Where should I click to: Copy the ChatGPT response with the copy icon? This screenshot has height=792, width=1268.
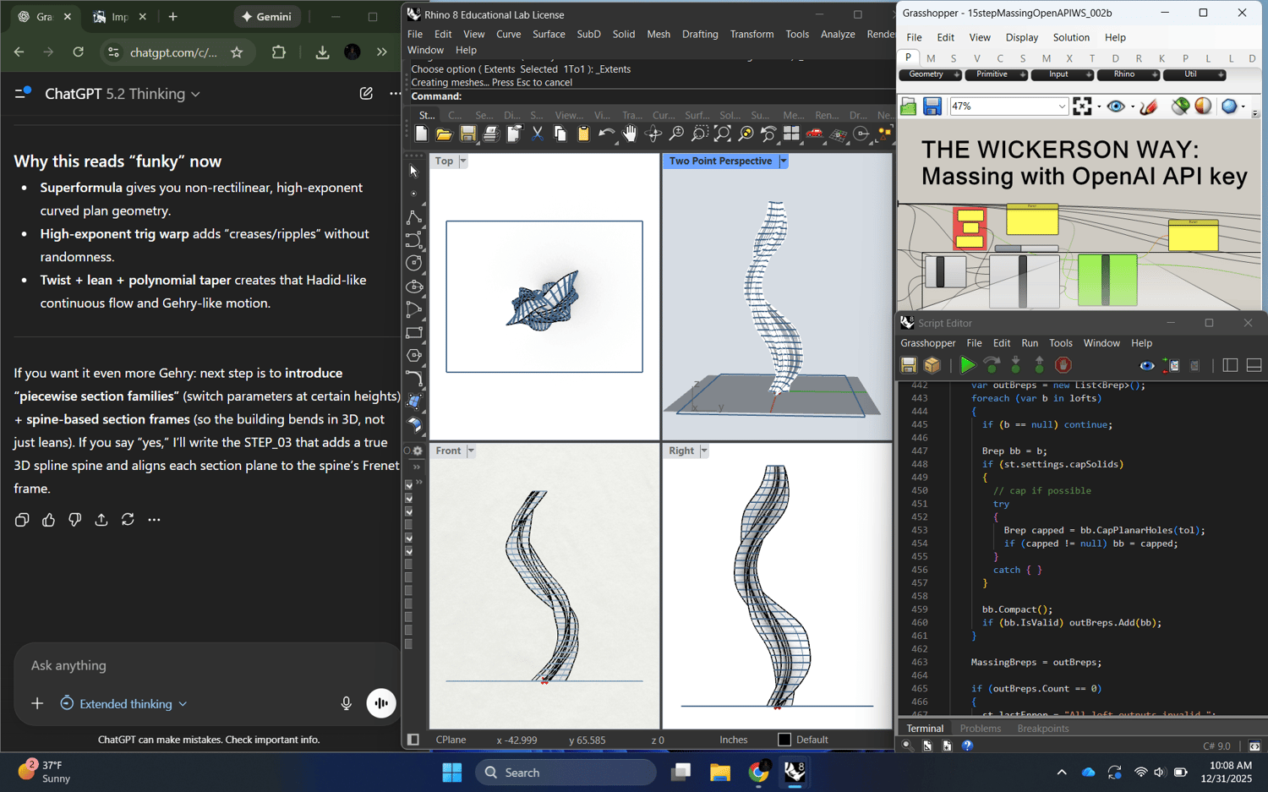coord(22,520)
